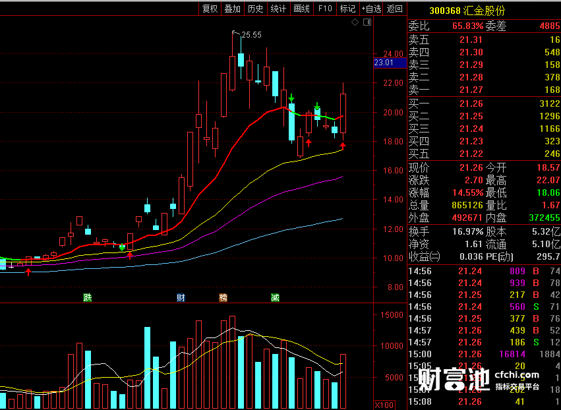Click the blue 财 marker on timeline

tap(181, 297)
